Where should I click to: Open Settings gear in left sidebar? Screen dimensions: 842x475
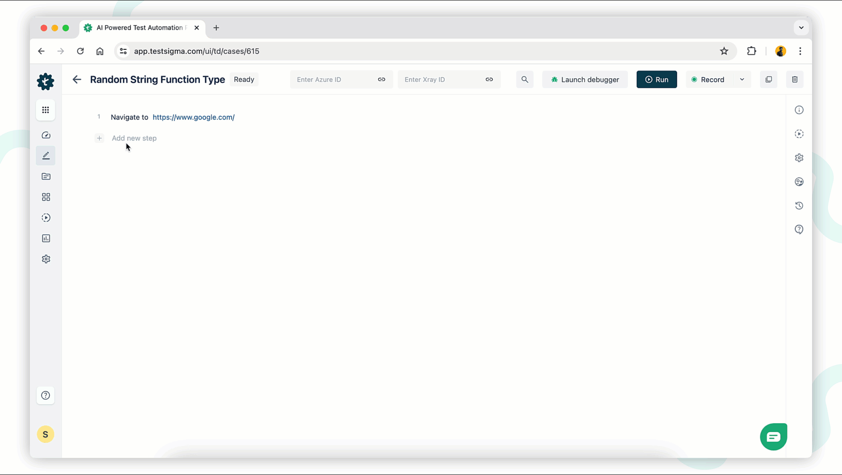point(46,259)
